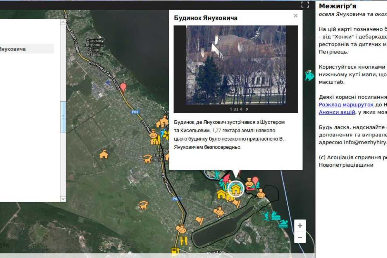Image resolution: width=387 pixels, height=258 pixels.
Task: Click the yellow gas station marker
Action: click(x=175, y=251)
